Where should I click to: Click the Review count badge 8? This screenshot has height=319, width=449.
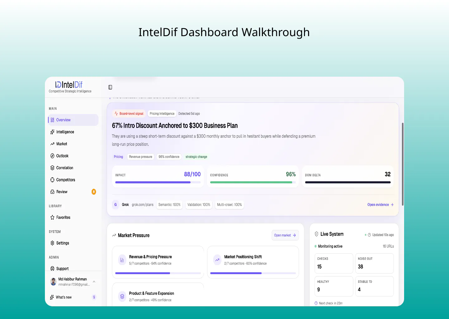tap(94, 192)
